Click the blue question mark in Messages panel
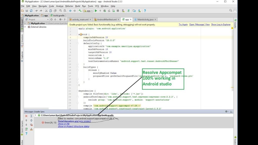The width and height of the screenshot is (258, 145). (x=26, y=134)
